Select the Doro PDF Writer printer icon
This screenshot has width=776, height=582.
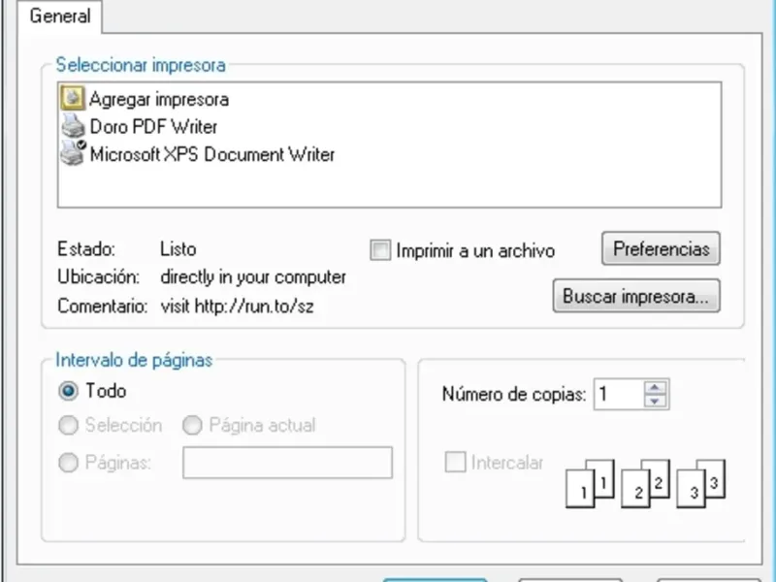click(x=73, y=126)
